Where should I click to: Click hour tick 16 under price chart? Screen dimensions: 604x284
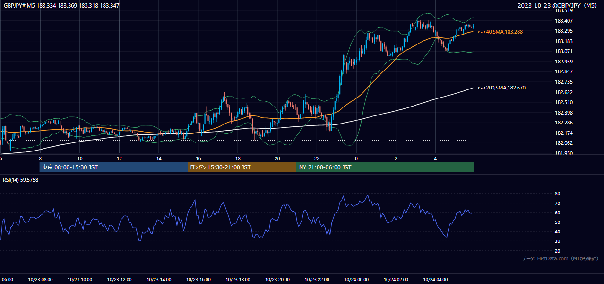(x=198, y=159)
